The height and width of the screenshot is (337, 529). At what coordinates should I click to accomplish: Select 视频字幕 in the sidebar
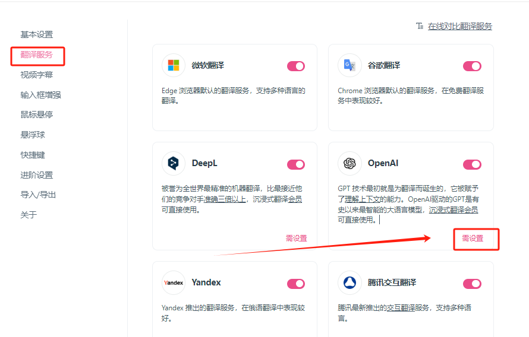click(37, 75)
